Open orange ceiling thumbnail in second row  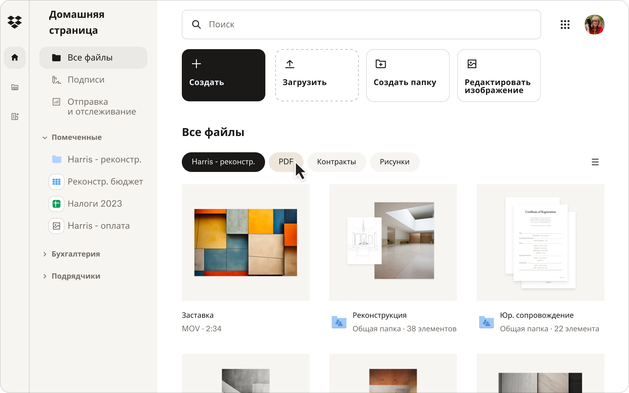tap(393, 373)
